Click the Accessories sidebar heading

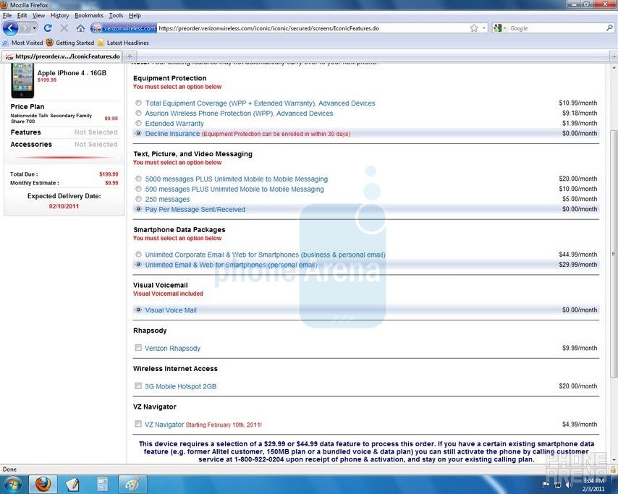[31, 145]
